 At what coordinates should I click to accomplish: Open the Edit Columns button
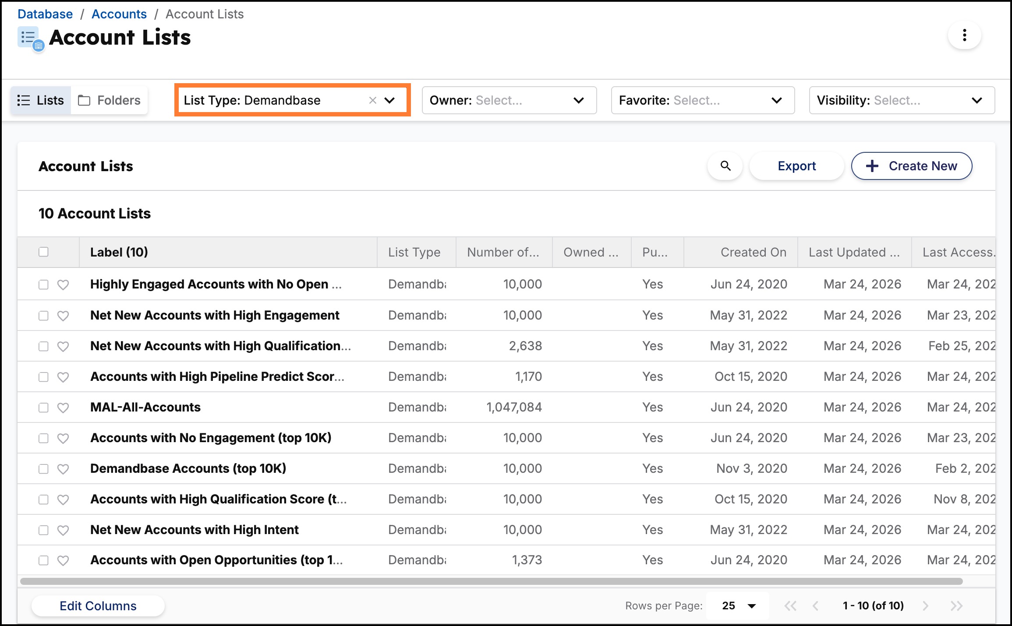(x=98, y=606)
